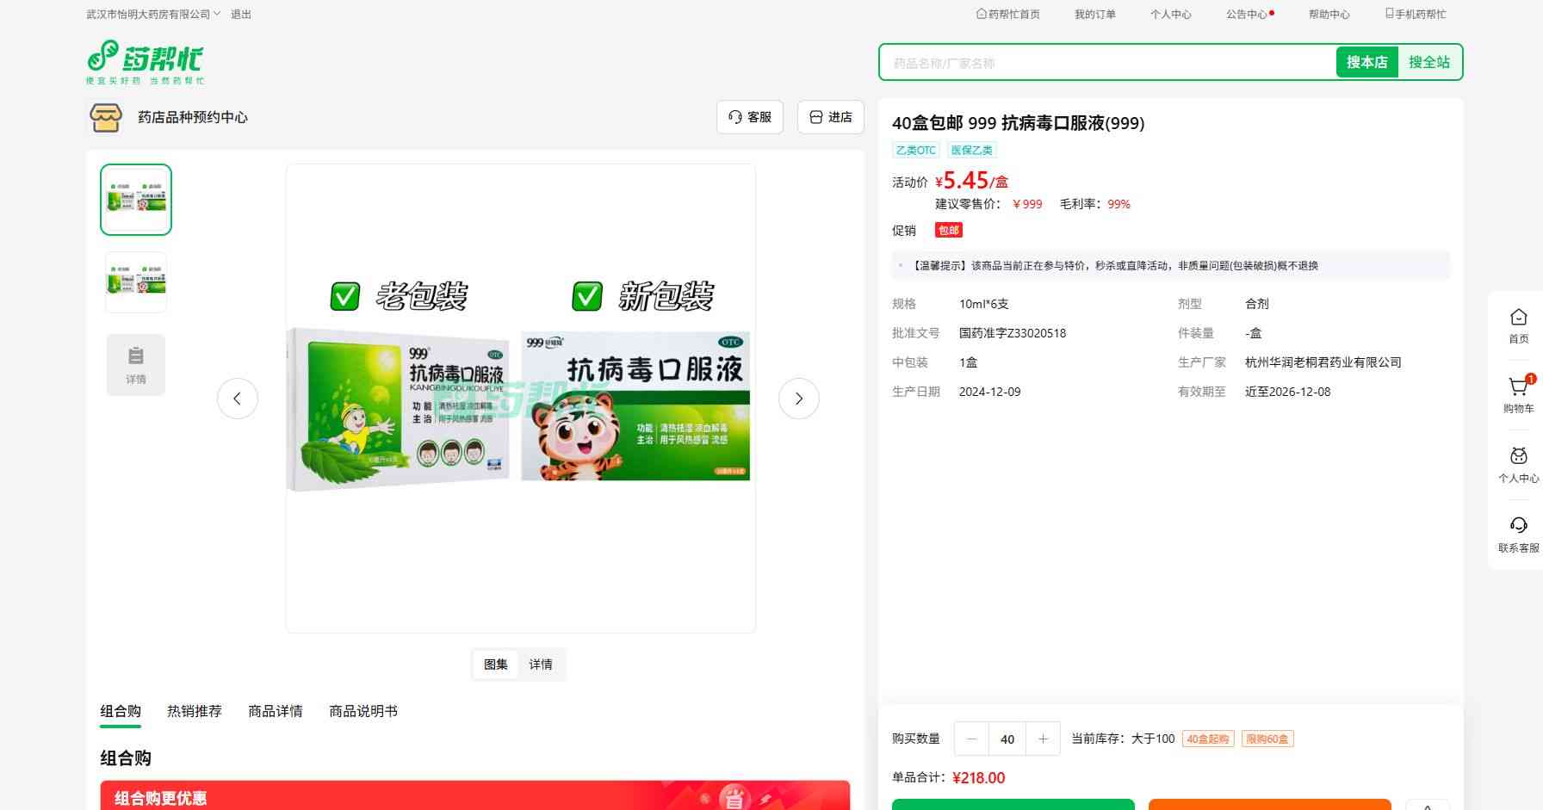Switch to the 商品说明书 tab

coord(363,711)
